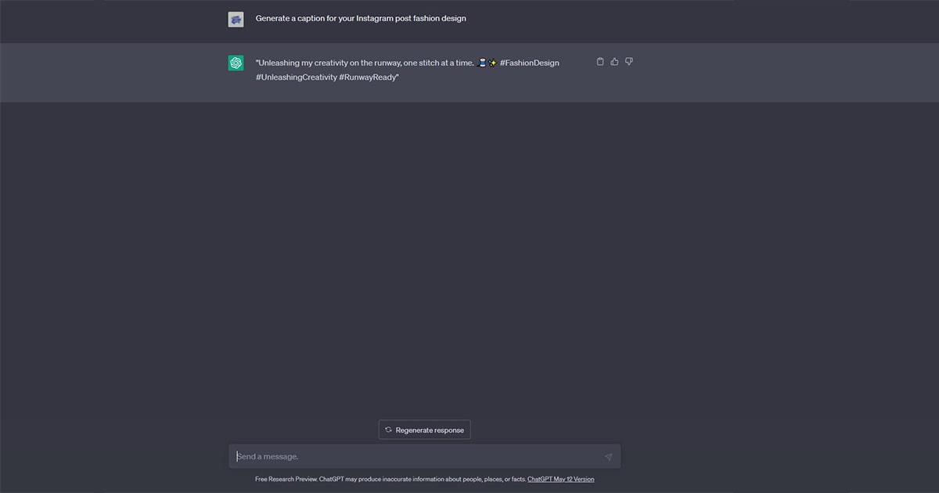This screenshot has height=493, width=939.
Task: Click the circular arrows regenerate icon
Action: (388, 430)
